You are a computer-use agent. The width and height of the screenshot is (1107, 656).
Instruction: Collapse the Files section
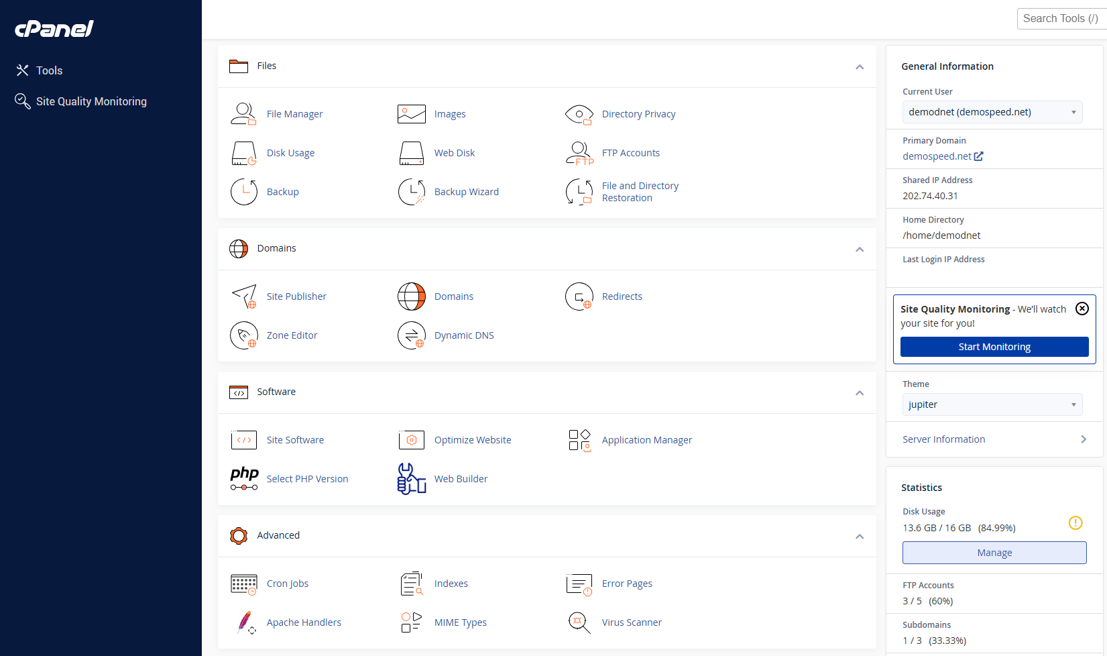point(859,66)
